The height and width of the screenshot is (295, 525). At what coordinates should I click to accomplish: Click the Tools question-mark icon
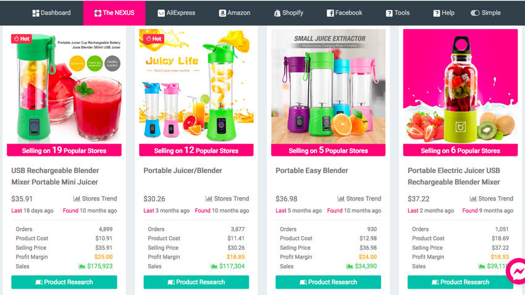click(x=389, y=13)
